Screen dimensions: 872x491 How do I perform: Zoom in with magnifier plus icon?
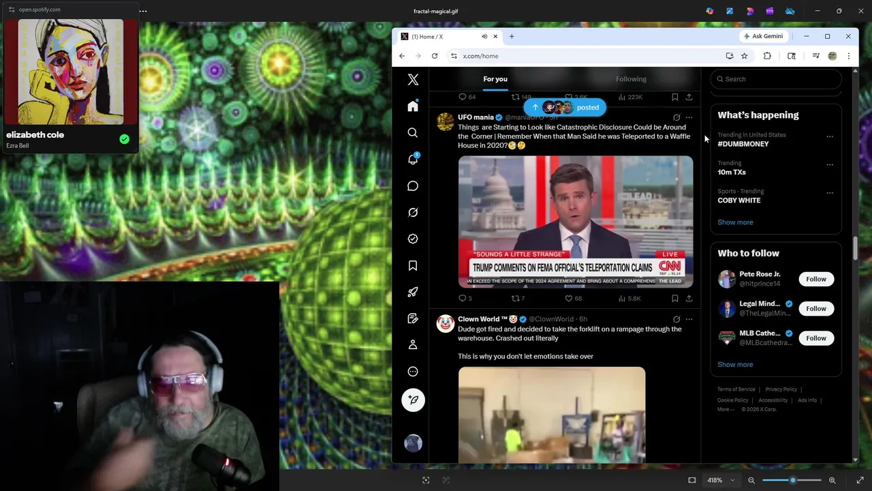(x=832, y=480)
